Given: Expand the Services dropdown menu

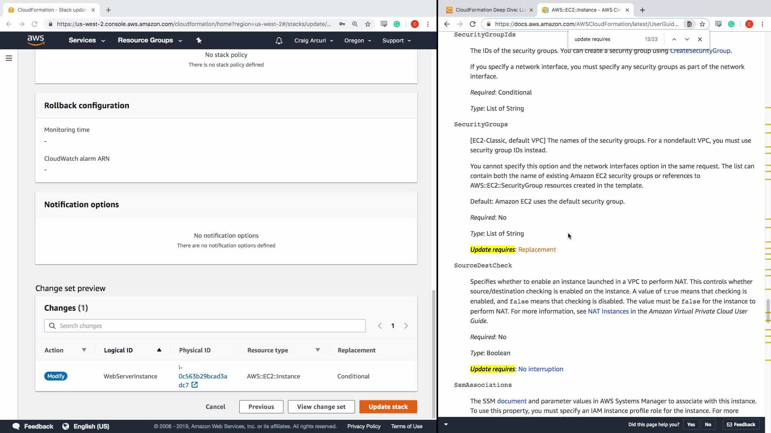Looking at the screenshot, I should click(x=86, y=40).
